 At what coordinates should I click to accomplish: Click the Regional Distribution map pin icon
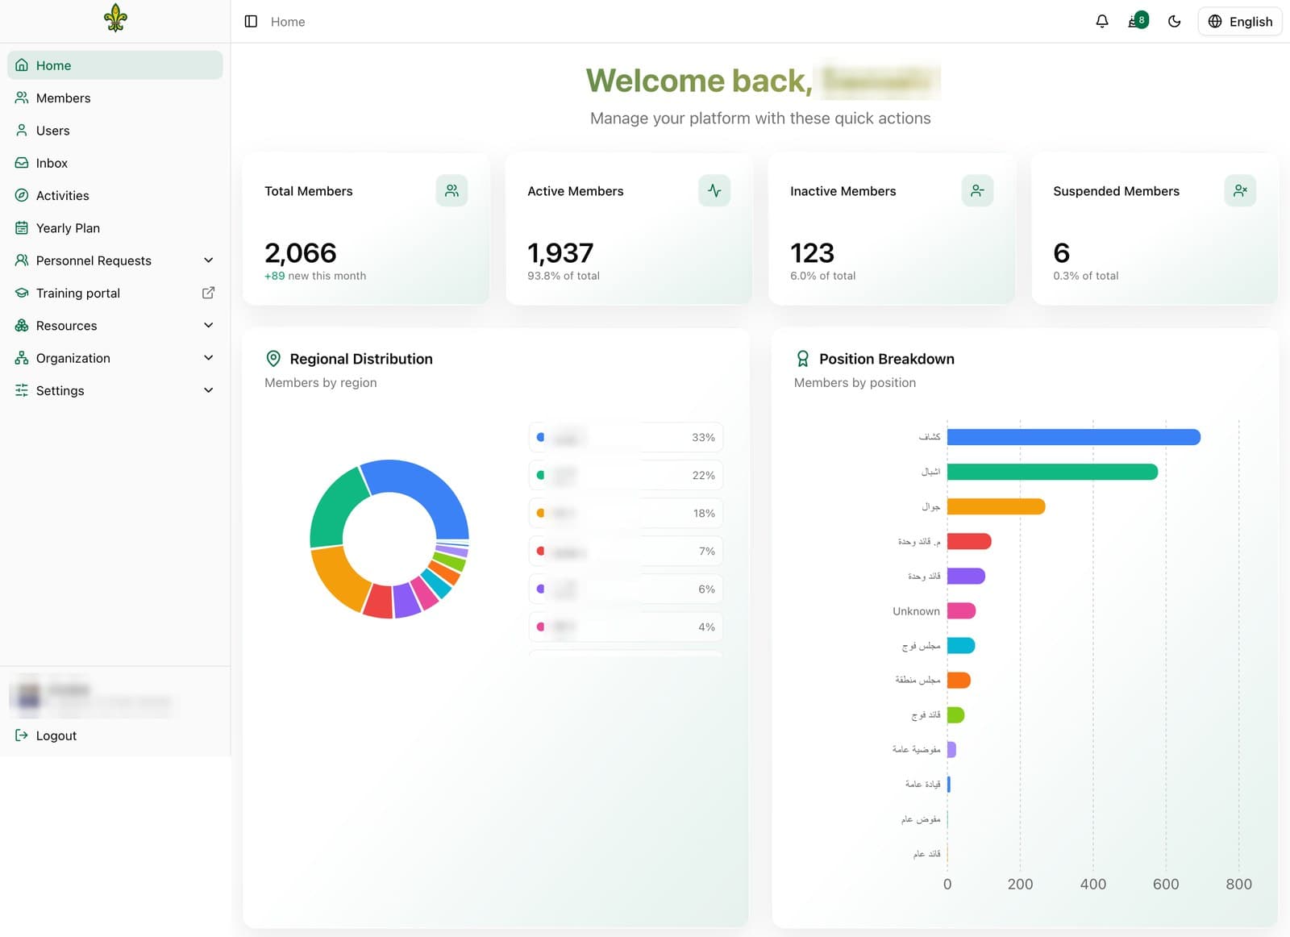coord(273,359)
